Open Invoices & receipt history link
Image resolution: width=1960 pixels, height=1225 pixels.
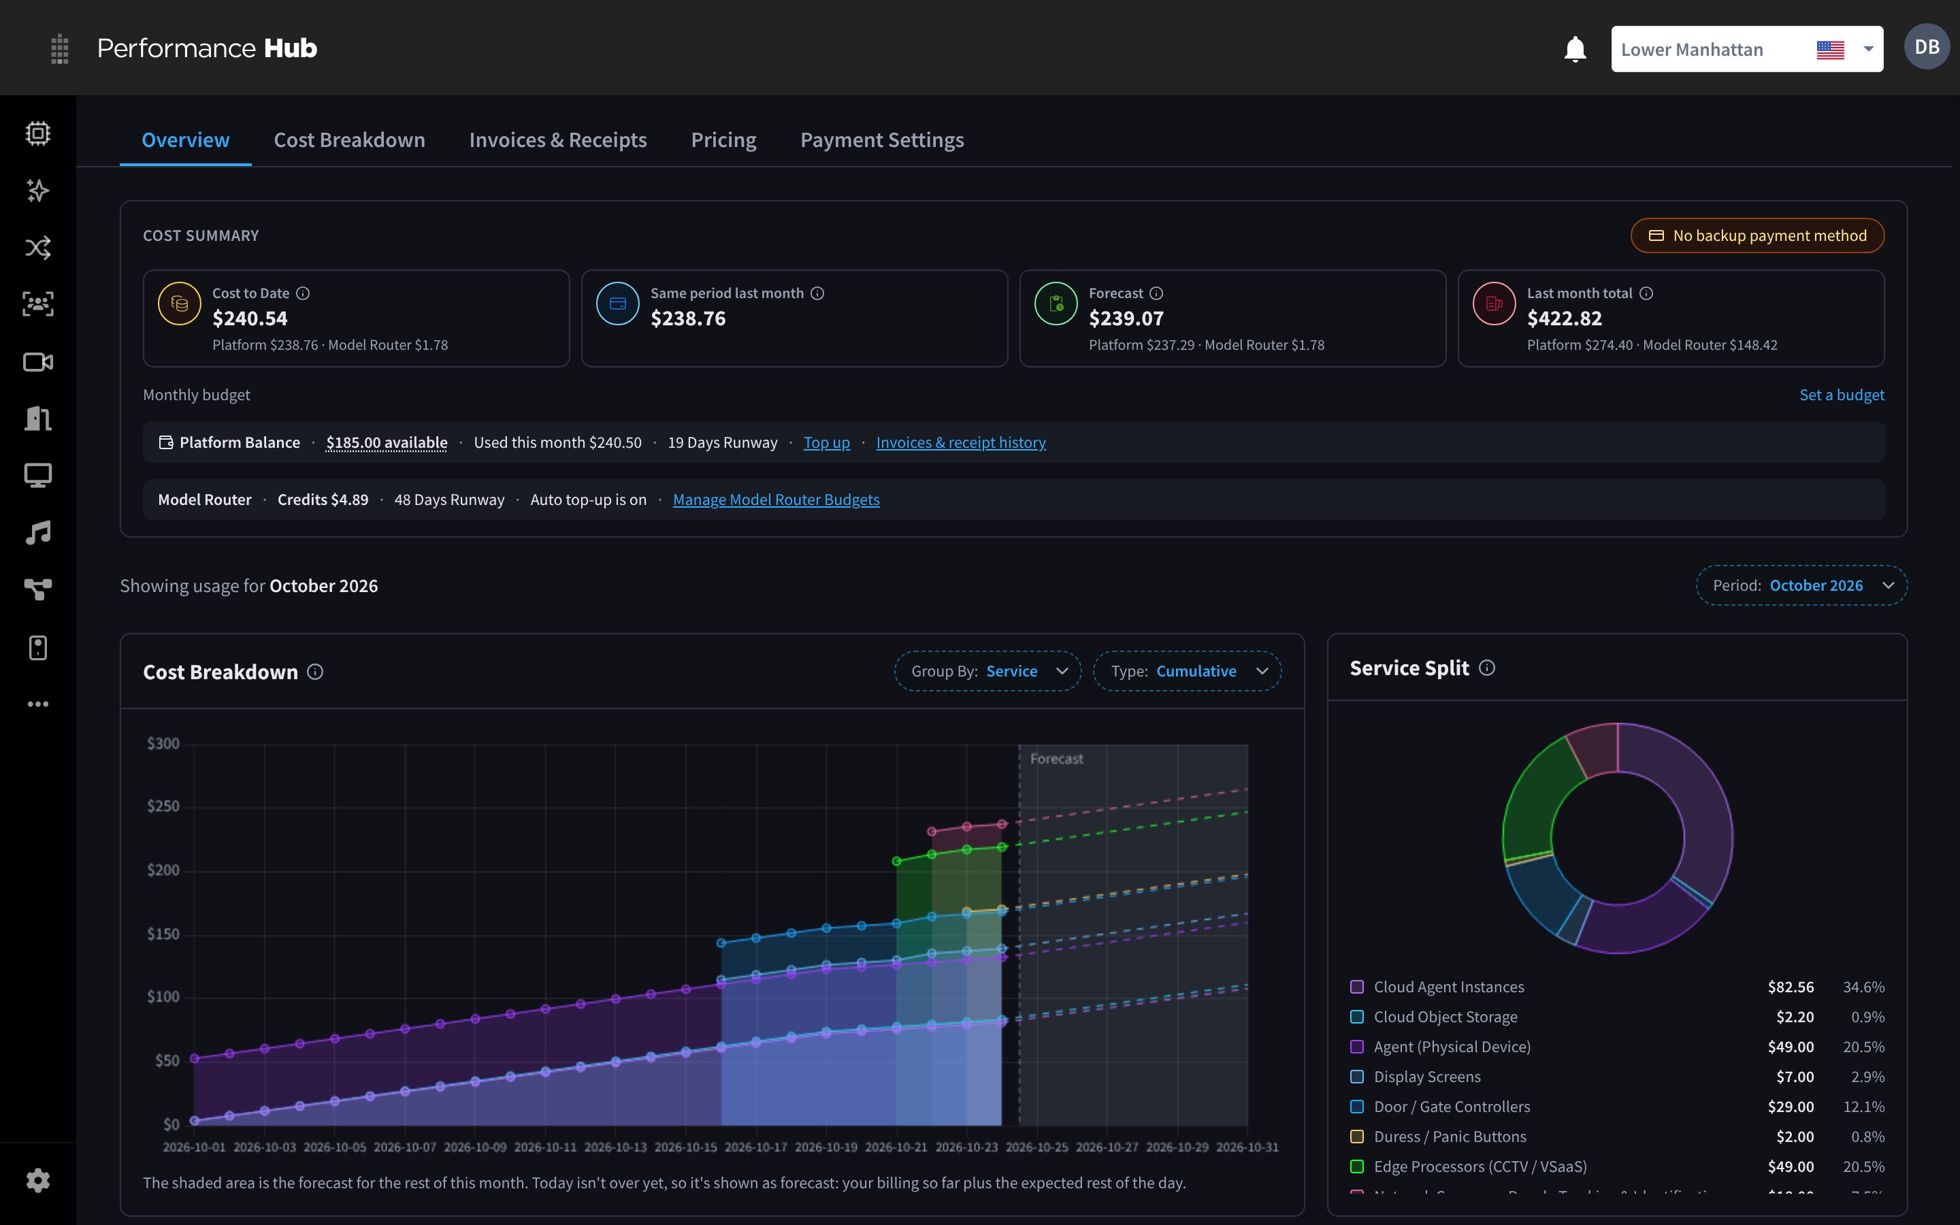click(960, 442)
